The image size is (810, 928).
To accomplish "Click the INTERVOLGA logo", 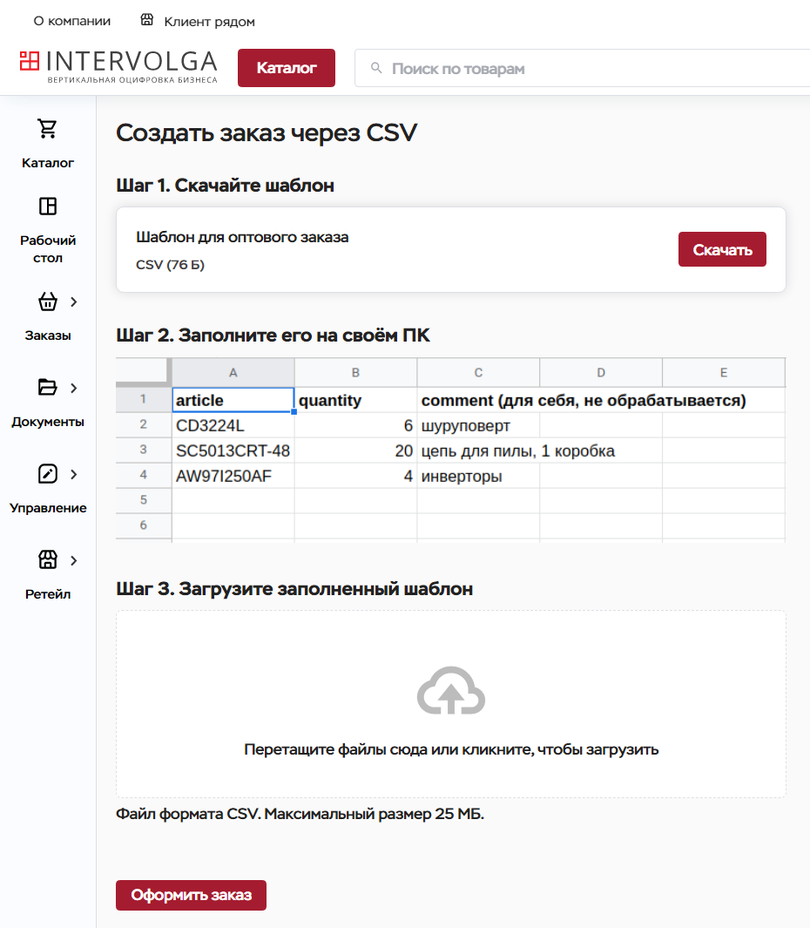I will (118, 67).
